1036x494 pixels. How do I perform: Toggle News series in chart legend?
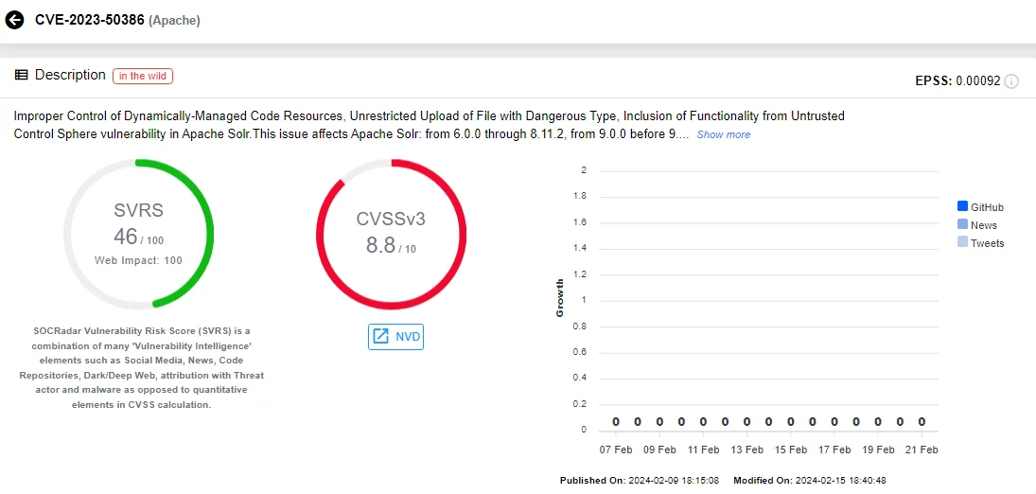point(977,225)
